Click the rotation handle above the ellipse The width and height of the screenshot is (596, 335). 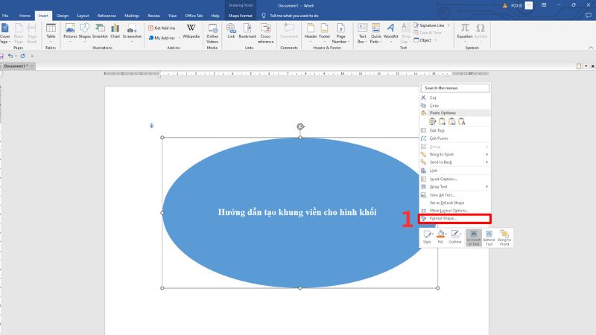[x=300, y=127]
